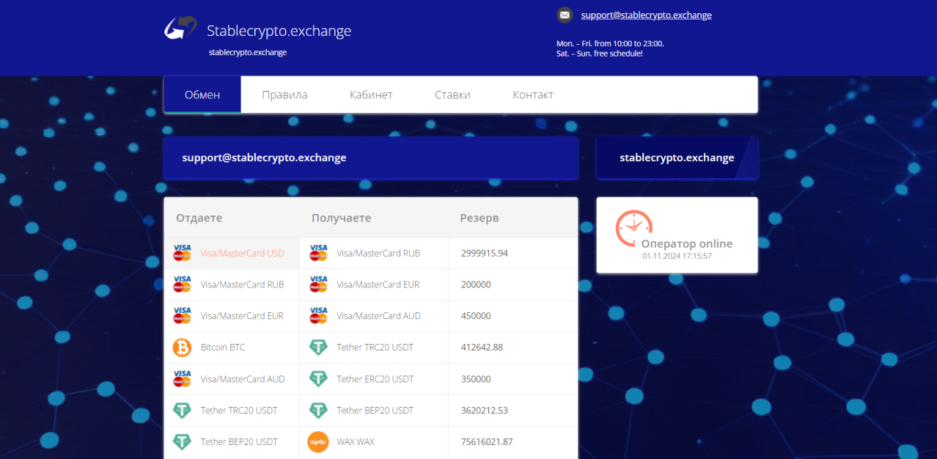Select the Tether BEP20 USDT icon

click(181, 441)
